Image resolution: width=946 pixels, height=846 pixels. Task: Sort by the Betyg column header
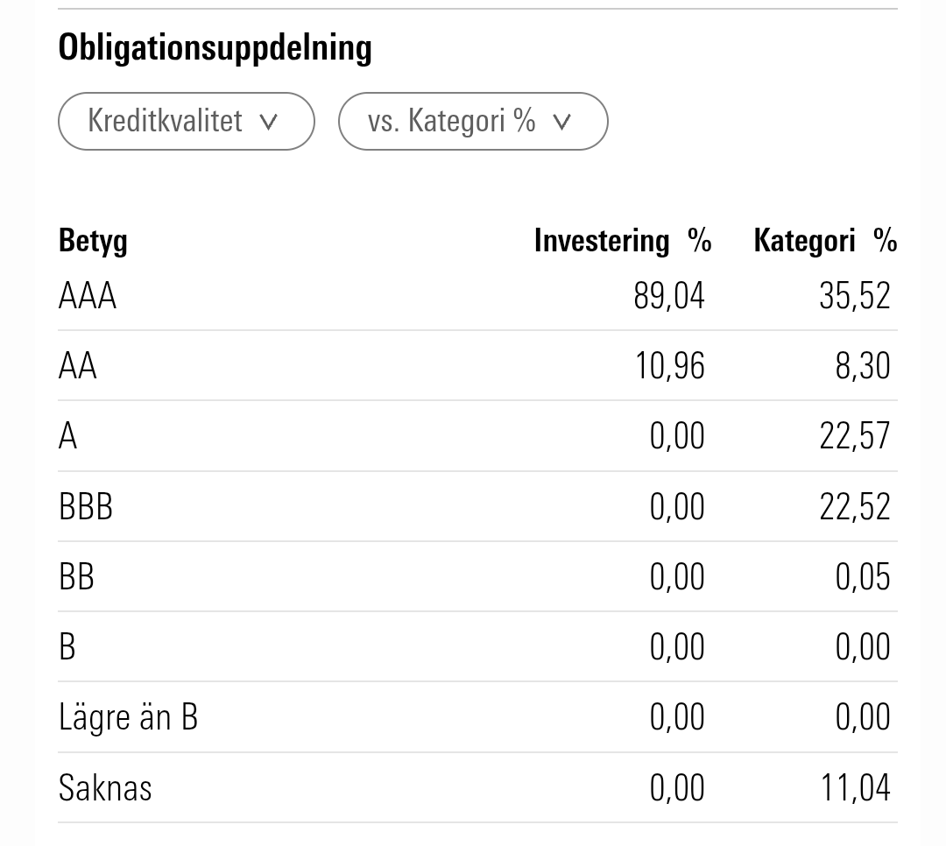[93, 240]
